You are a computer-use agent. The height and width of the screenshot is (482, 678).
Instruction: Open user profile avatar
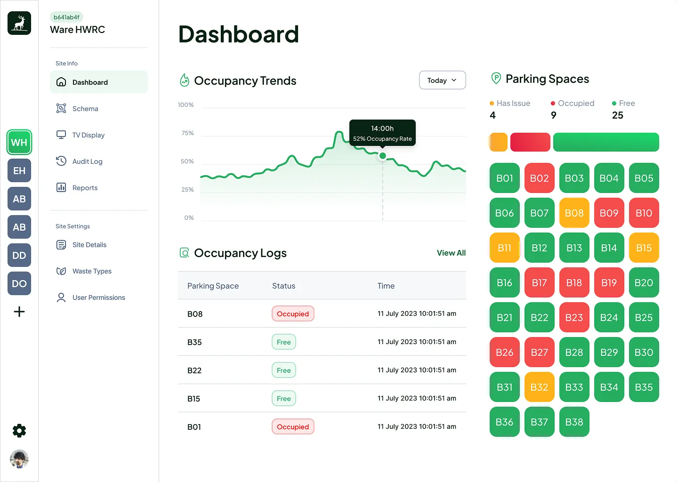(x=19, y=459)
